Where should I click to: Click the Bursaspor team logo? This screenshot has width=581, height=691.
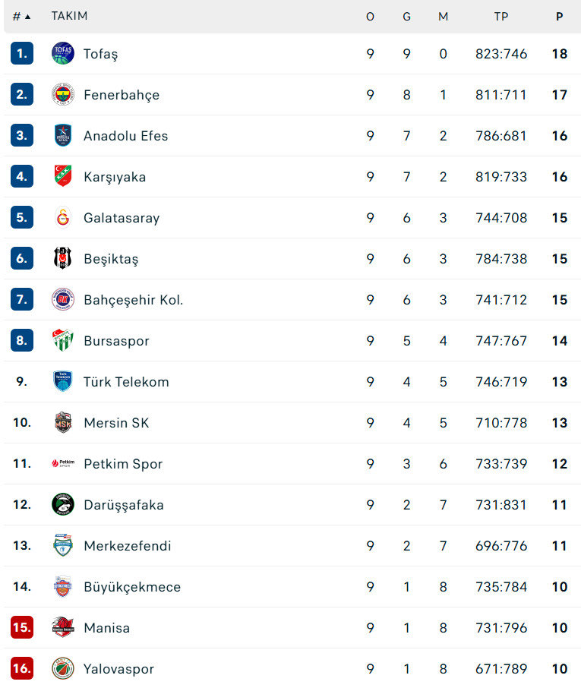point(62,340)
